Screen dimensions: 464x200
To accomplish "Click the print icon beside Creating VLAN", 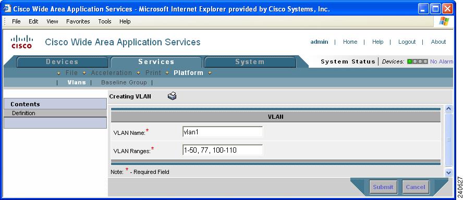I will pos(172,96).
